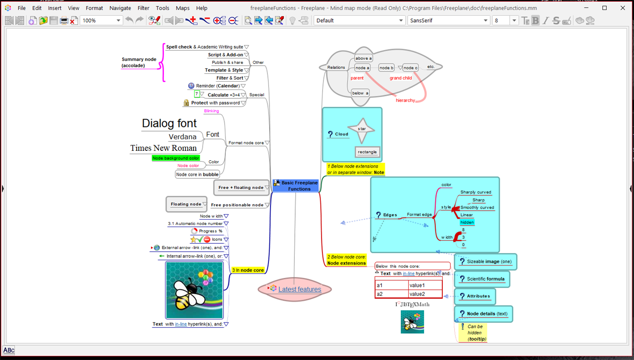Viewport: 634px width, 360px height.
Task: Click the large bee image thumbnail
Action: click(x=194, y=290)
